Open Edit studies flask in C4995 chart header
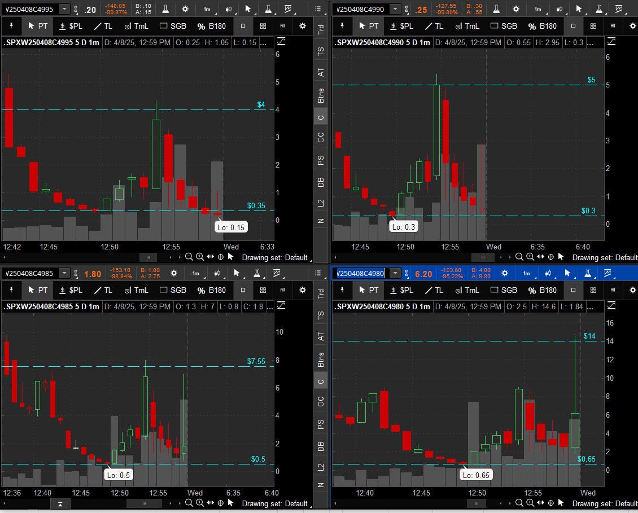This screenshot has height=513, width=638. point(165,8)
